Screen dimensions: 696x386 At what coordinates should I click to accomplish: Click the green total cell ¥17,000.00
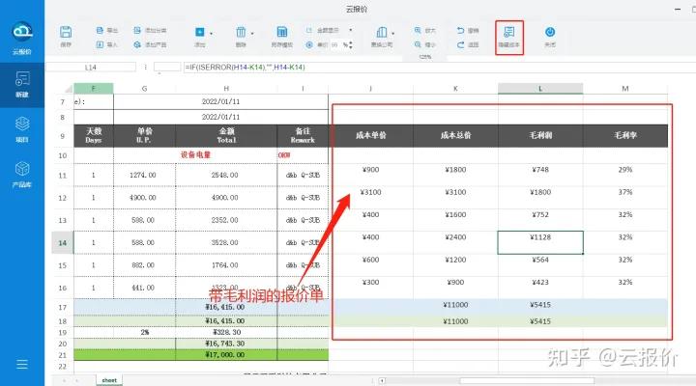pyautogui.click(x=226, y=354)
